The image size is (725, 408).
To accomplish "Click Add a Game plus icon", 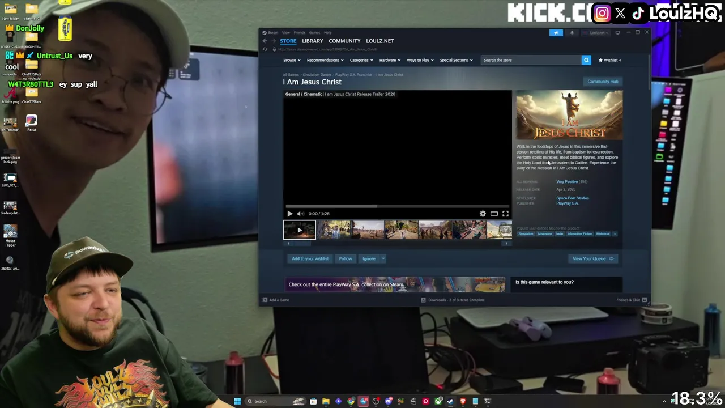I will coord(265,300).
